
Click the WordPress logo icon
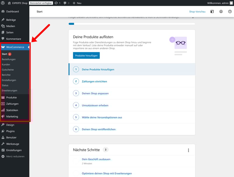(x=3, y=3)
